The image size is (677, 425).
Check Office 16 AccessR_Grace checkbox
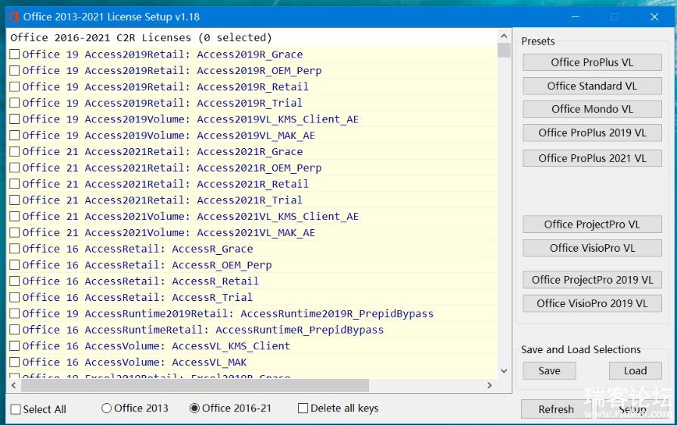pos(14,249)
